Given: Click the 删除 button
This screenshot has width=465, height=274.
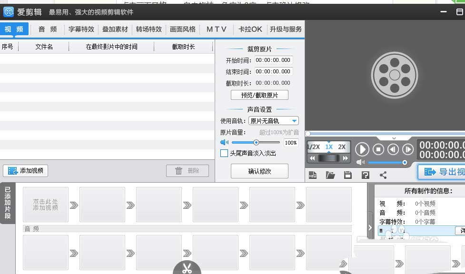Looking at the screenshot, I should click(188, 170).
